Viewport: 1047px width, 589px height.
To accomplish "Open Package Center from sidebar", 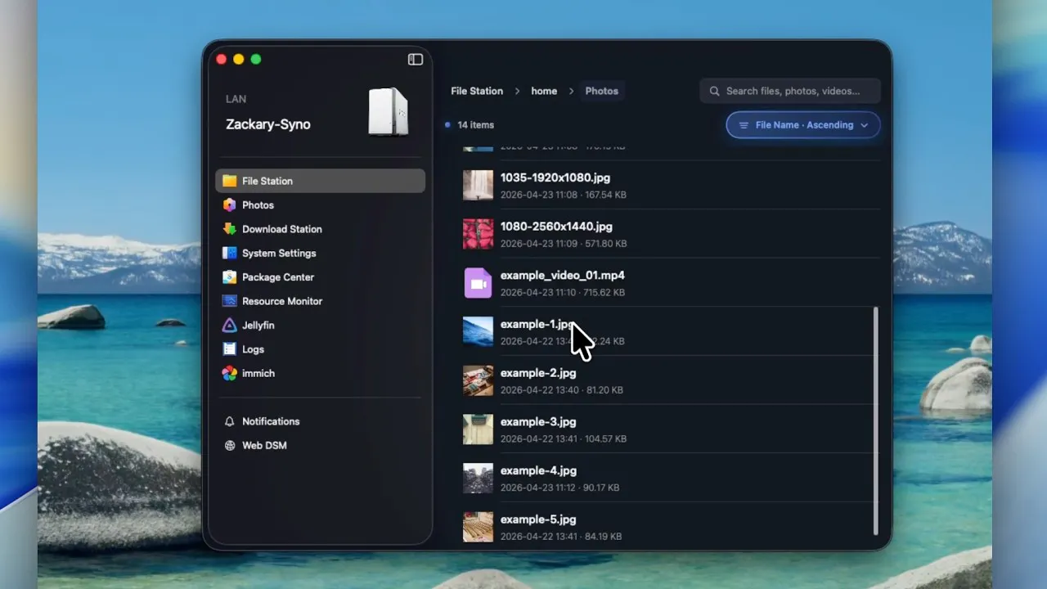I will [320, 277].
